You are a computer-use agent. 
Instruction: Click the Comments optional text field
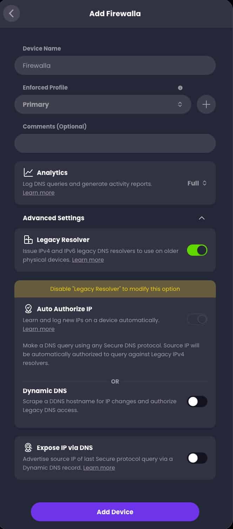(115, 143)
